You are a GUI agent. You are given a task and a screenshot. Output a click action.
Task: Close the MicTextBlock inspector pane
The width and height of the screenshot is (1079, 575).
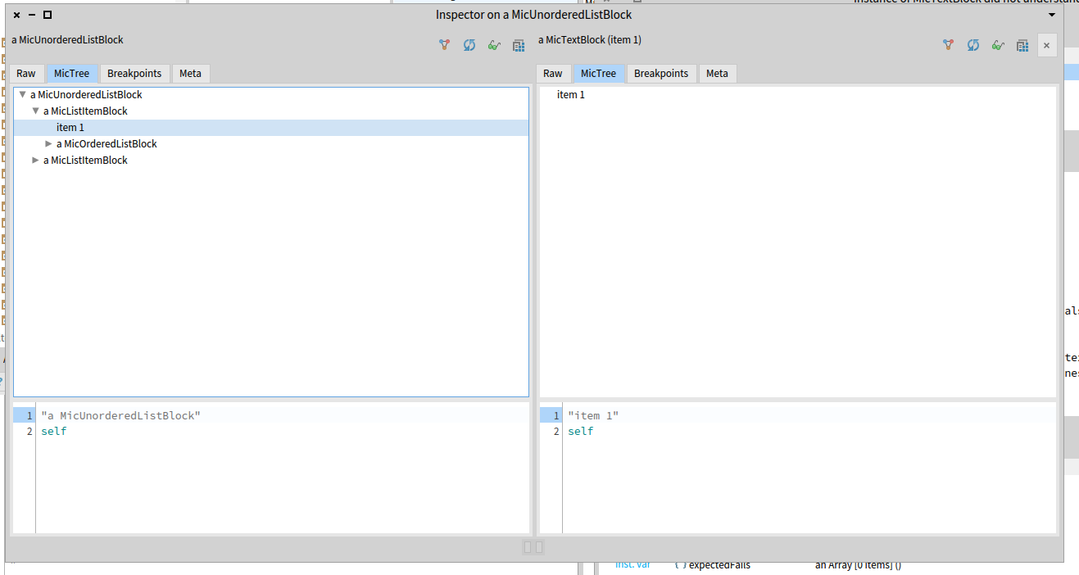click(x=1046, y=46)
